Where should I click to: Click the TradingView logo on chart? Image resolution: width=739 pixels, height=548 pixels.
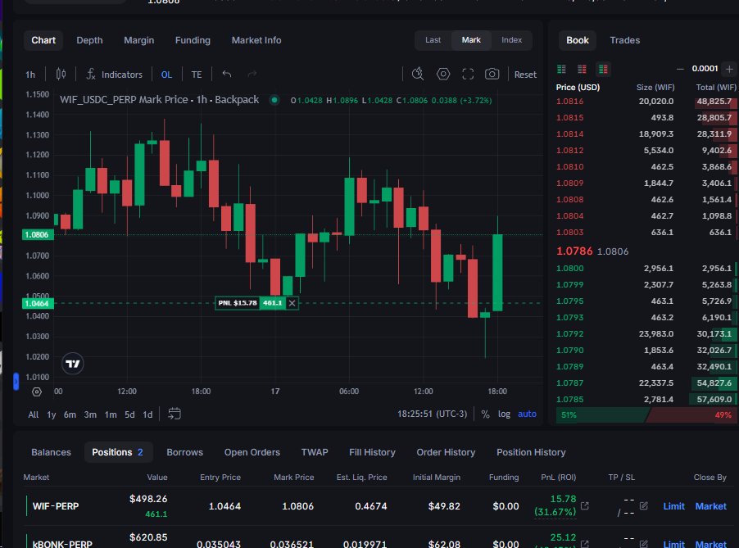(x=73, y=364)
